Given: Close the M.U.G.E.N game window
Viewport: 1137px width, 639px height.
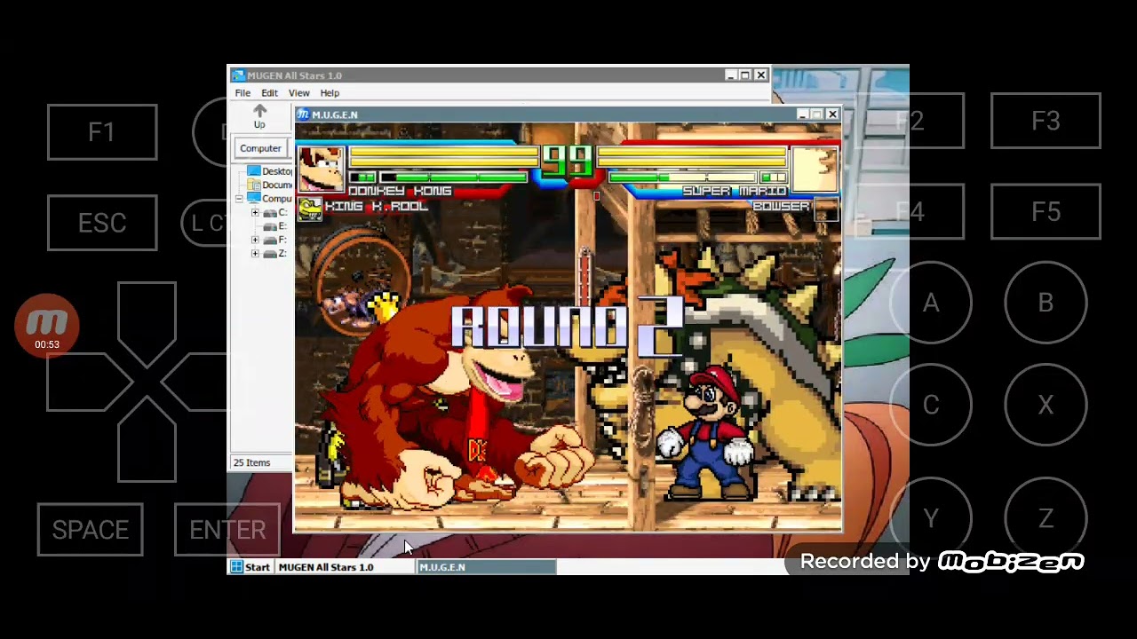Looking at the screenshot, I should click(832, 114).
